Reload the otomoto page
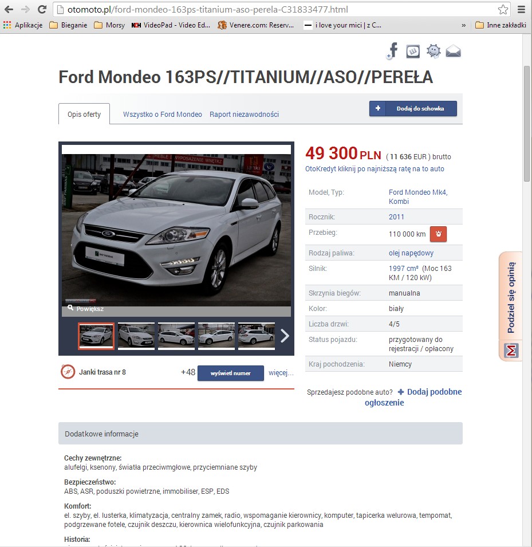 pos(42,9)
